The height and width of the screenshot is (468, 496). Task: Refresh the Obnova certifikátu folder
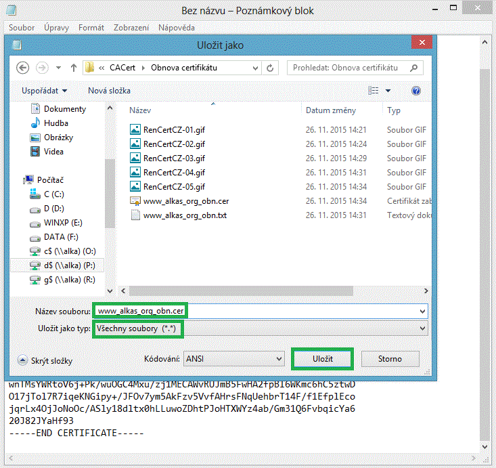[x=271, y=68]
